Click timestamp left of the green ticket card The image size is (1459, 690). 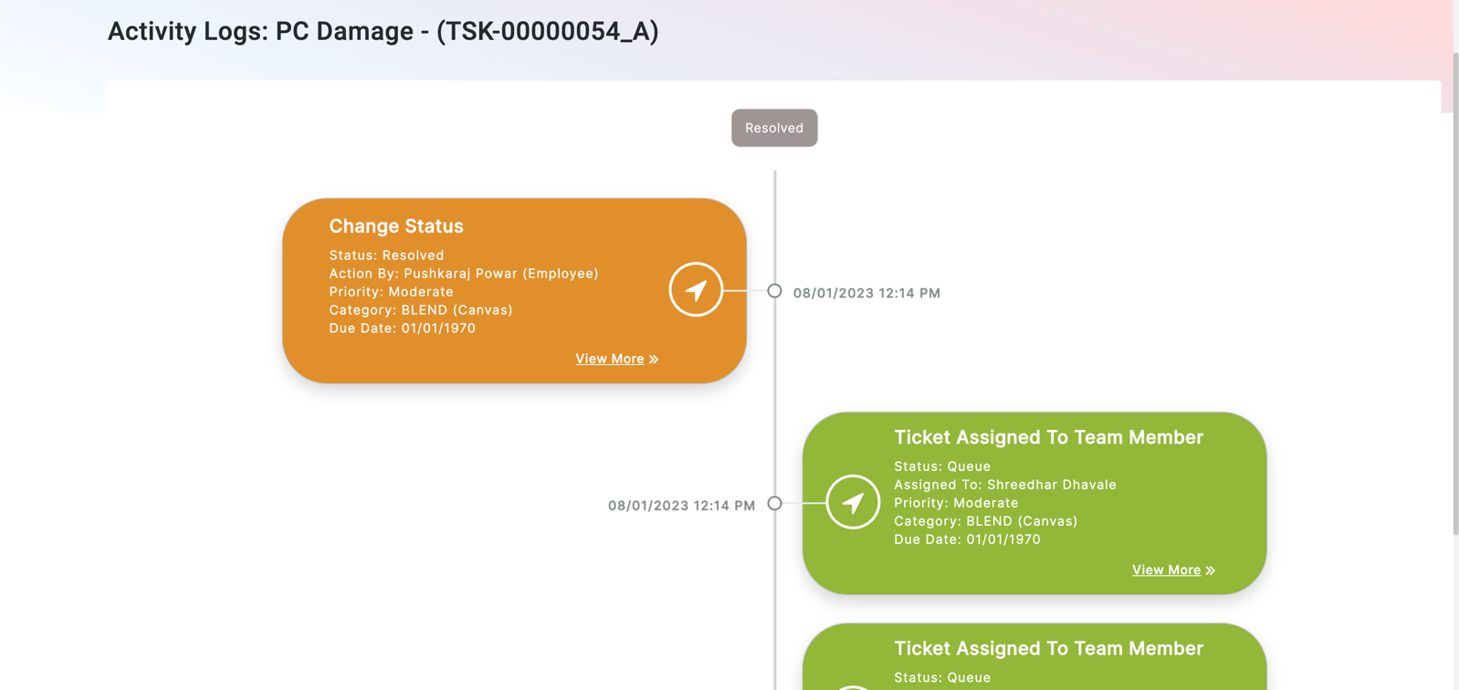[x=681, y=506]
